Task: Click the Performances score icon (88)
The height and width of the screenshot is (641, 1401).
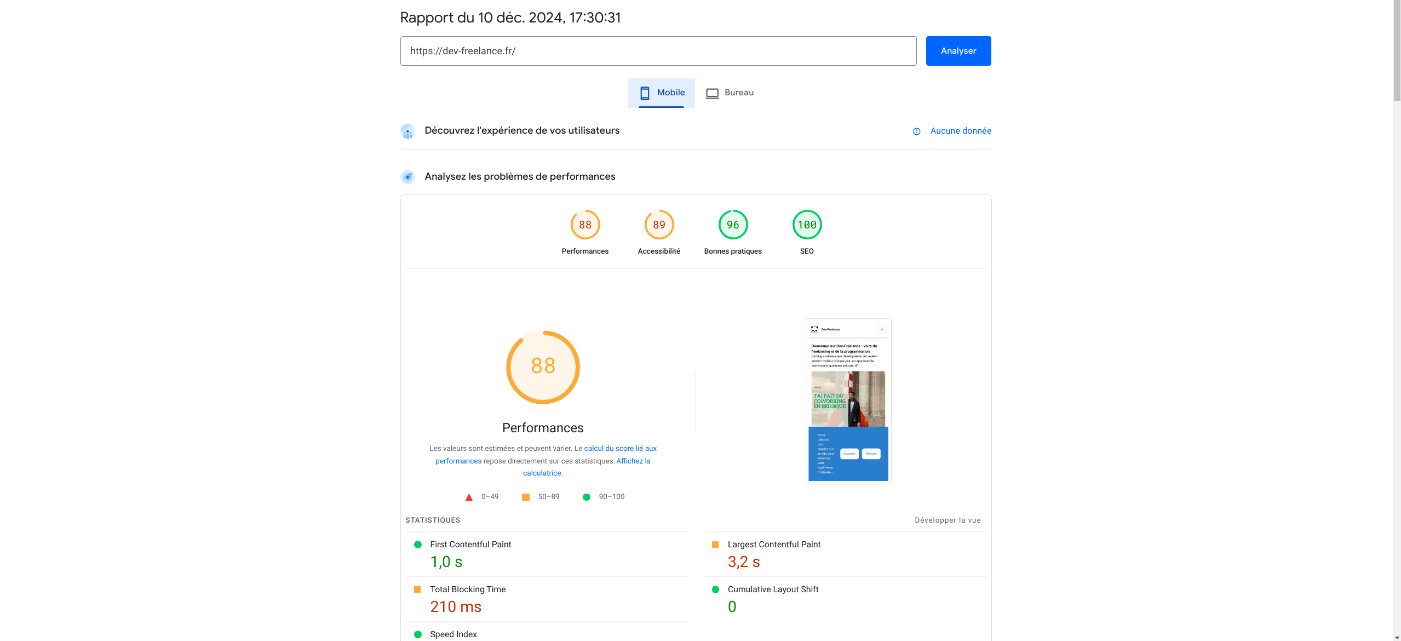Action: [x=585, y=225]
